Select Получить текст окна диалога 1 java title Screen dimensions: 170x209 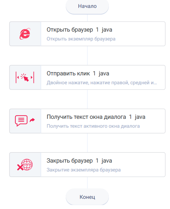(x=96, y=117)
